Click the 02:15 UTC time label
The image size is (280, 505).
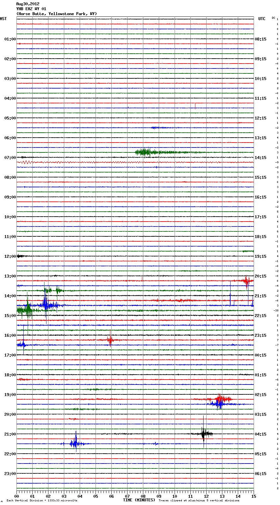pos(261,395)
